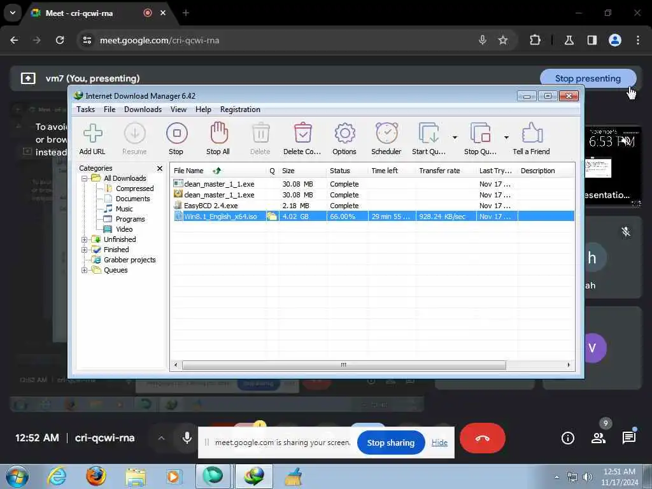Select Win8.1_English_x64.iso download row
This screenshot has height=489, width=652.
[372, 216]
